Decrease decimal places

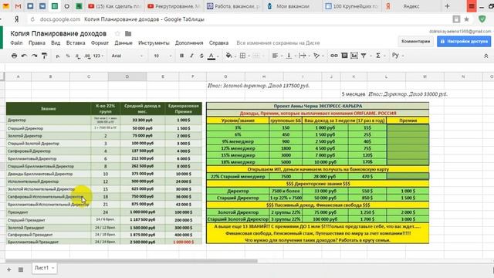pyautogui.click(x=77, y=56)
